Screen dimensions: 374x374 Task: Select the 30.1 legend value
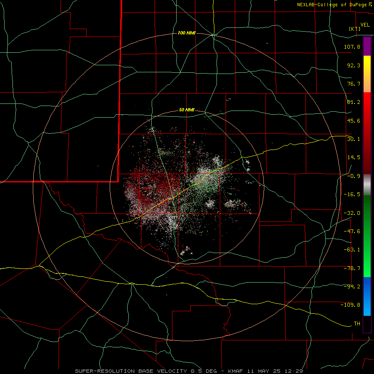tap(354, 139)
